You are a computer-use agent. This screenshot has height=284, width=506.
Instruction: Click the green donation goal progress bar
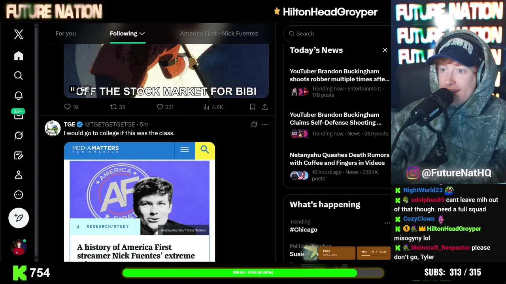tap(253, 273)
